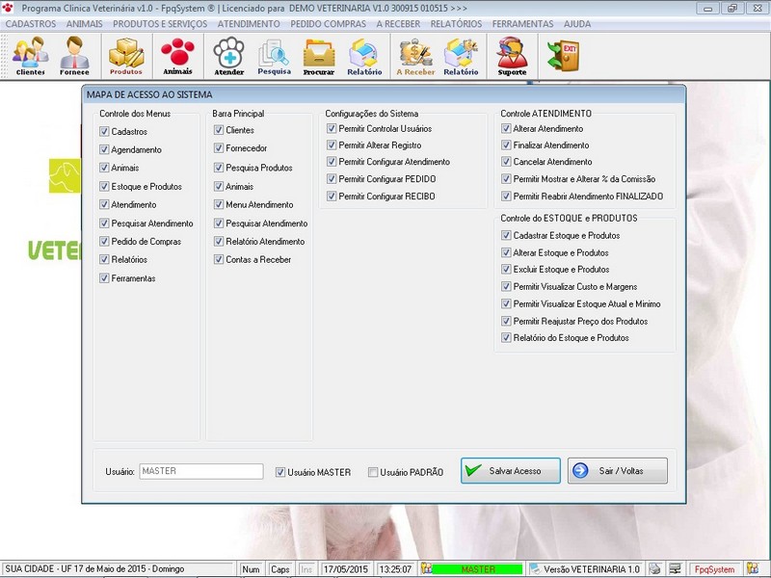
Task: Click the FpqSystem status bar label
Action: (714, 569)
